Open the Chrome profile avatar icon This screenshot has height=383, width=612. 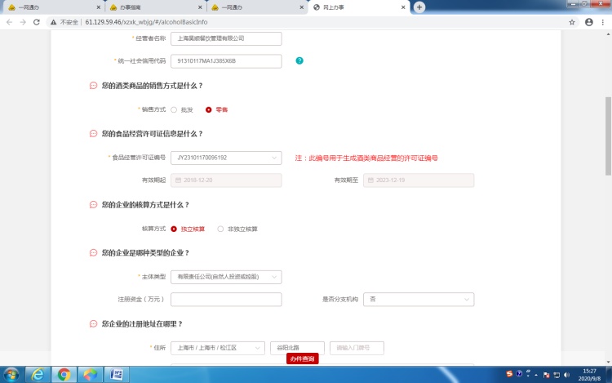[x=588, y=22]
